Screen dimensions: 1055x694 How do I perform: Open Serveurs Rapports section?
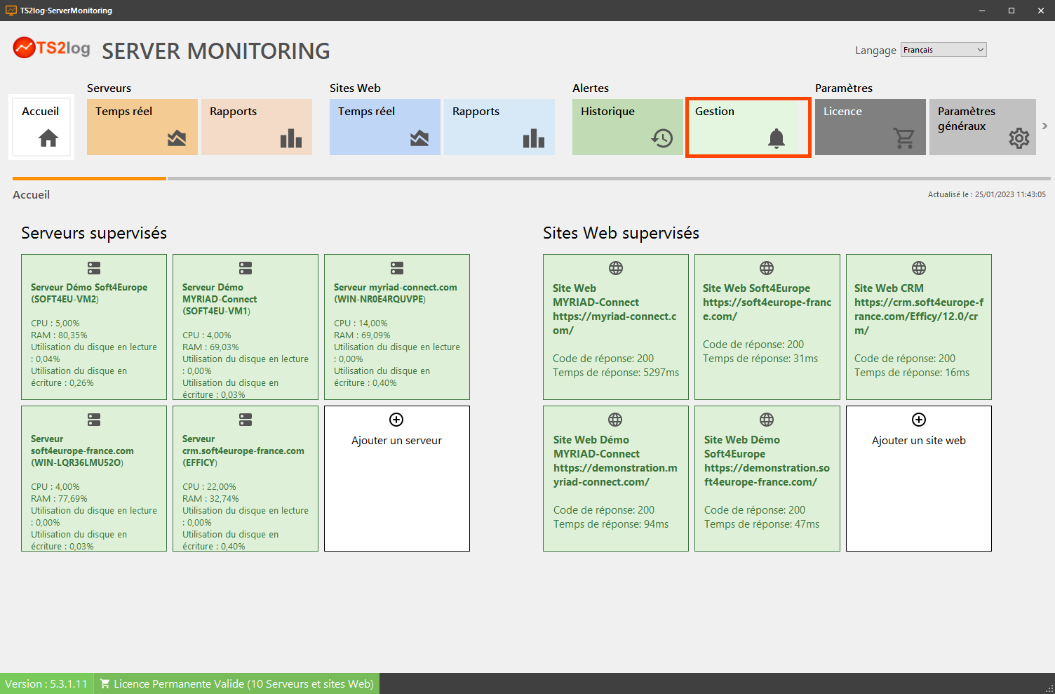[x=257, y=127]
